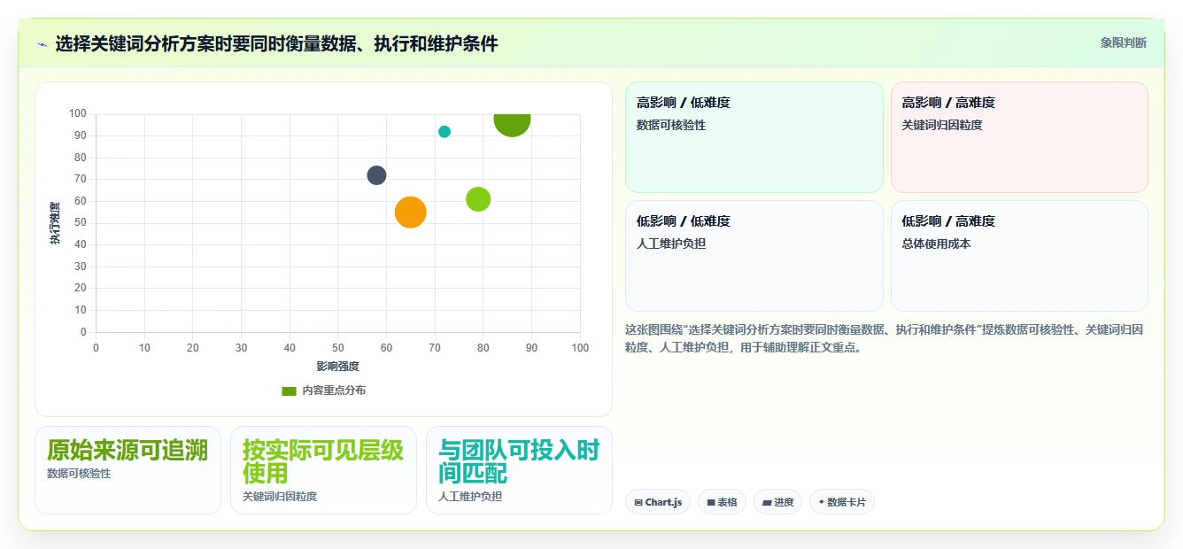
Task: Click 关键词归因粒度 in the pink quadrant
Action: tap(942, 126)
